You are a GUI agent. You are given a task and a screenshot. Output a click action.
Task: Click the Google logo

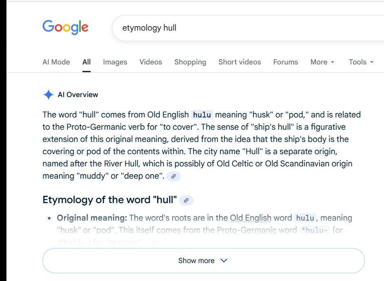click(65, 27)
